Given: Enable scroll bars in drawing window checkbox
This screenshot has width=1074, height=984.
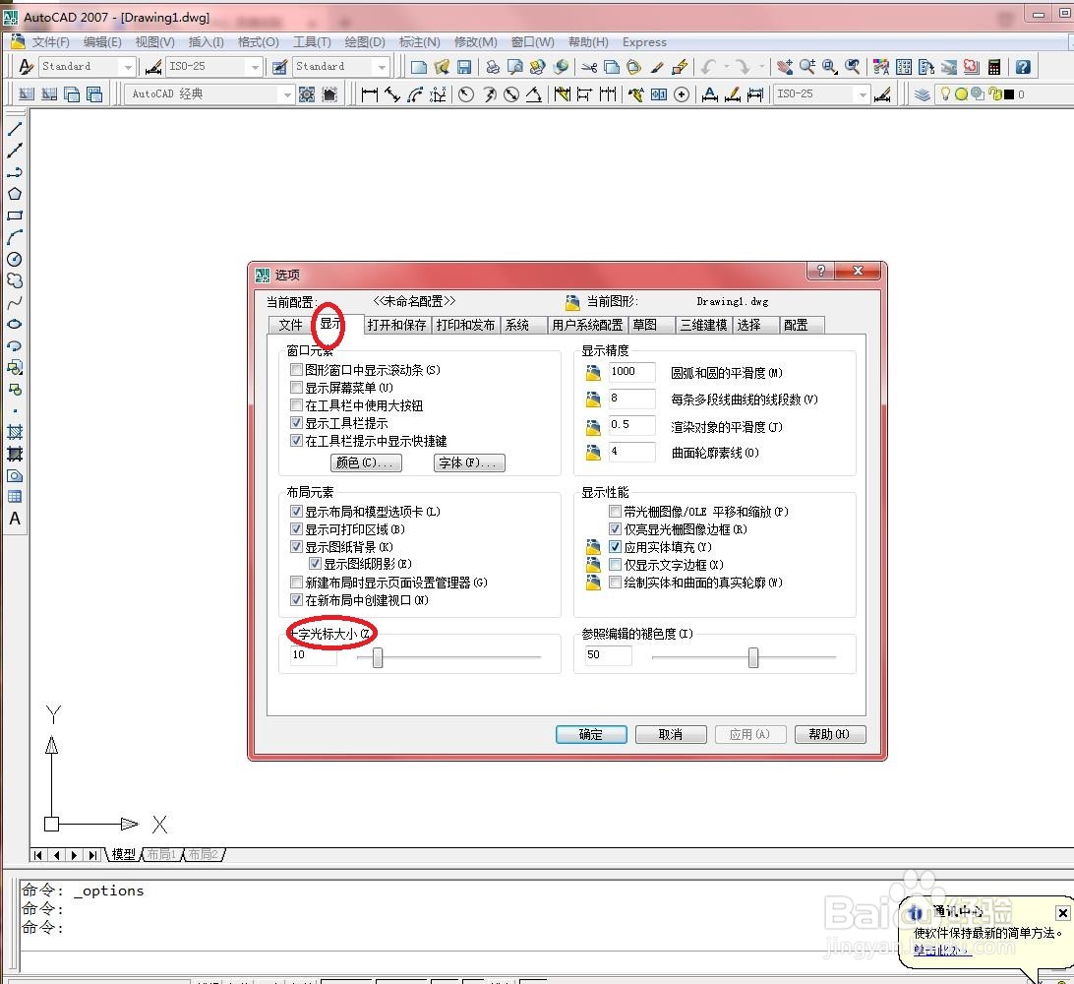Looking at the screenshot, I should (x=297, y=369).
